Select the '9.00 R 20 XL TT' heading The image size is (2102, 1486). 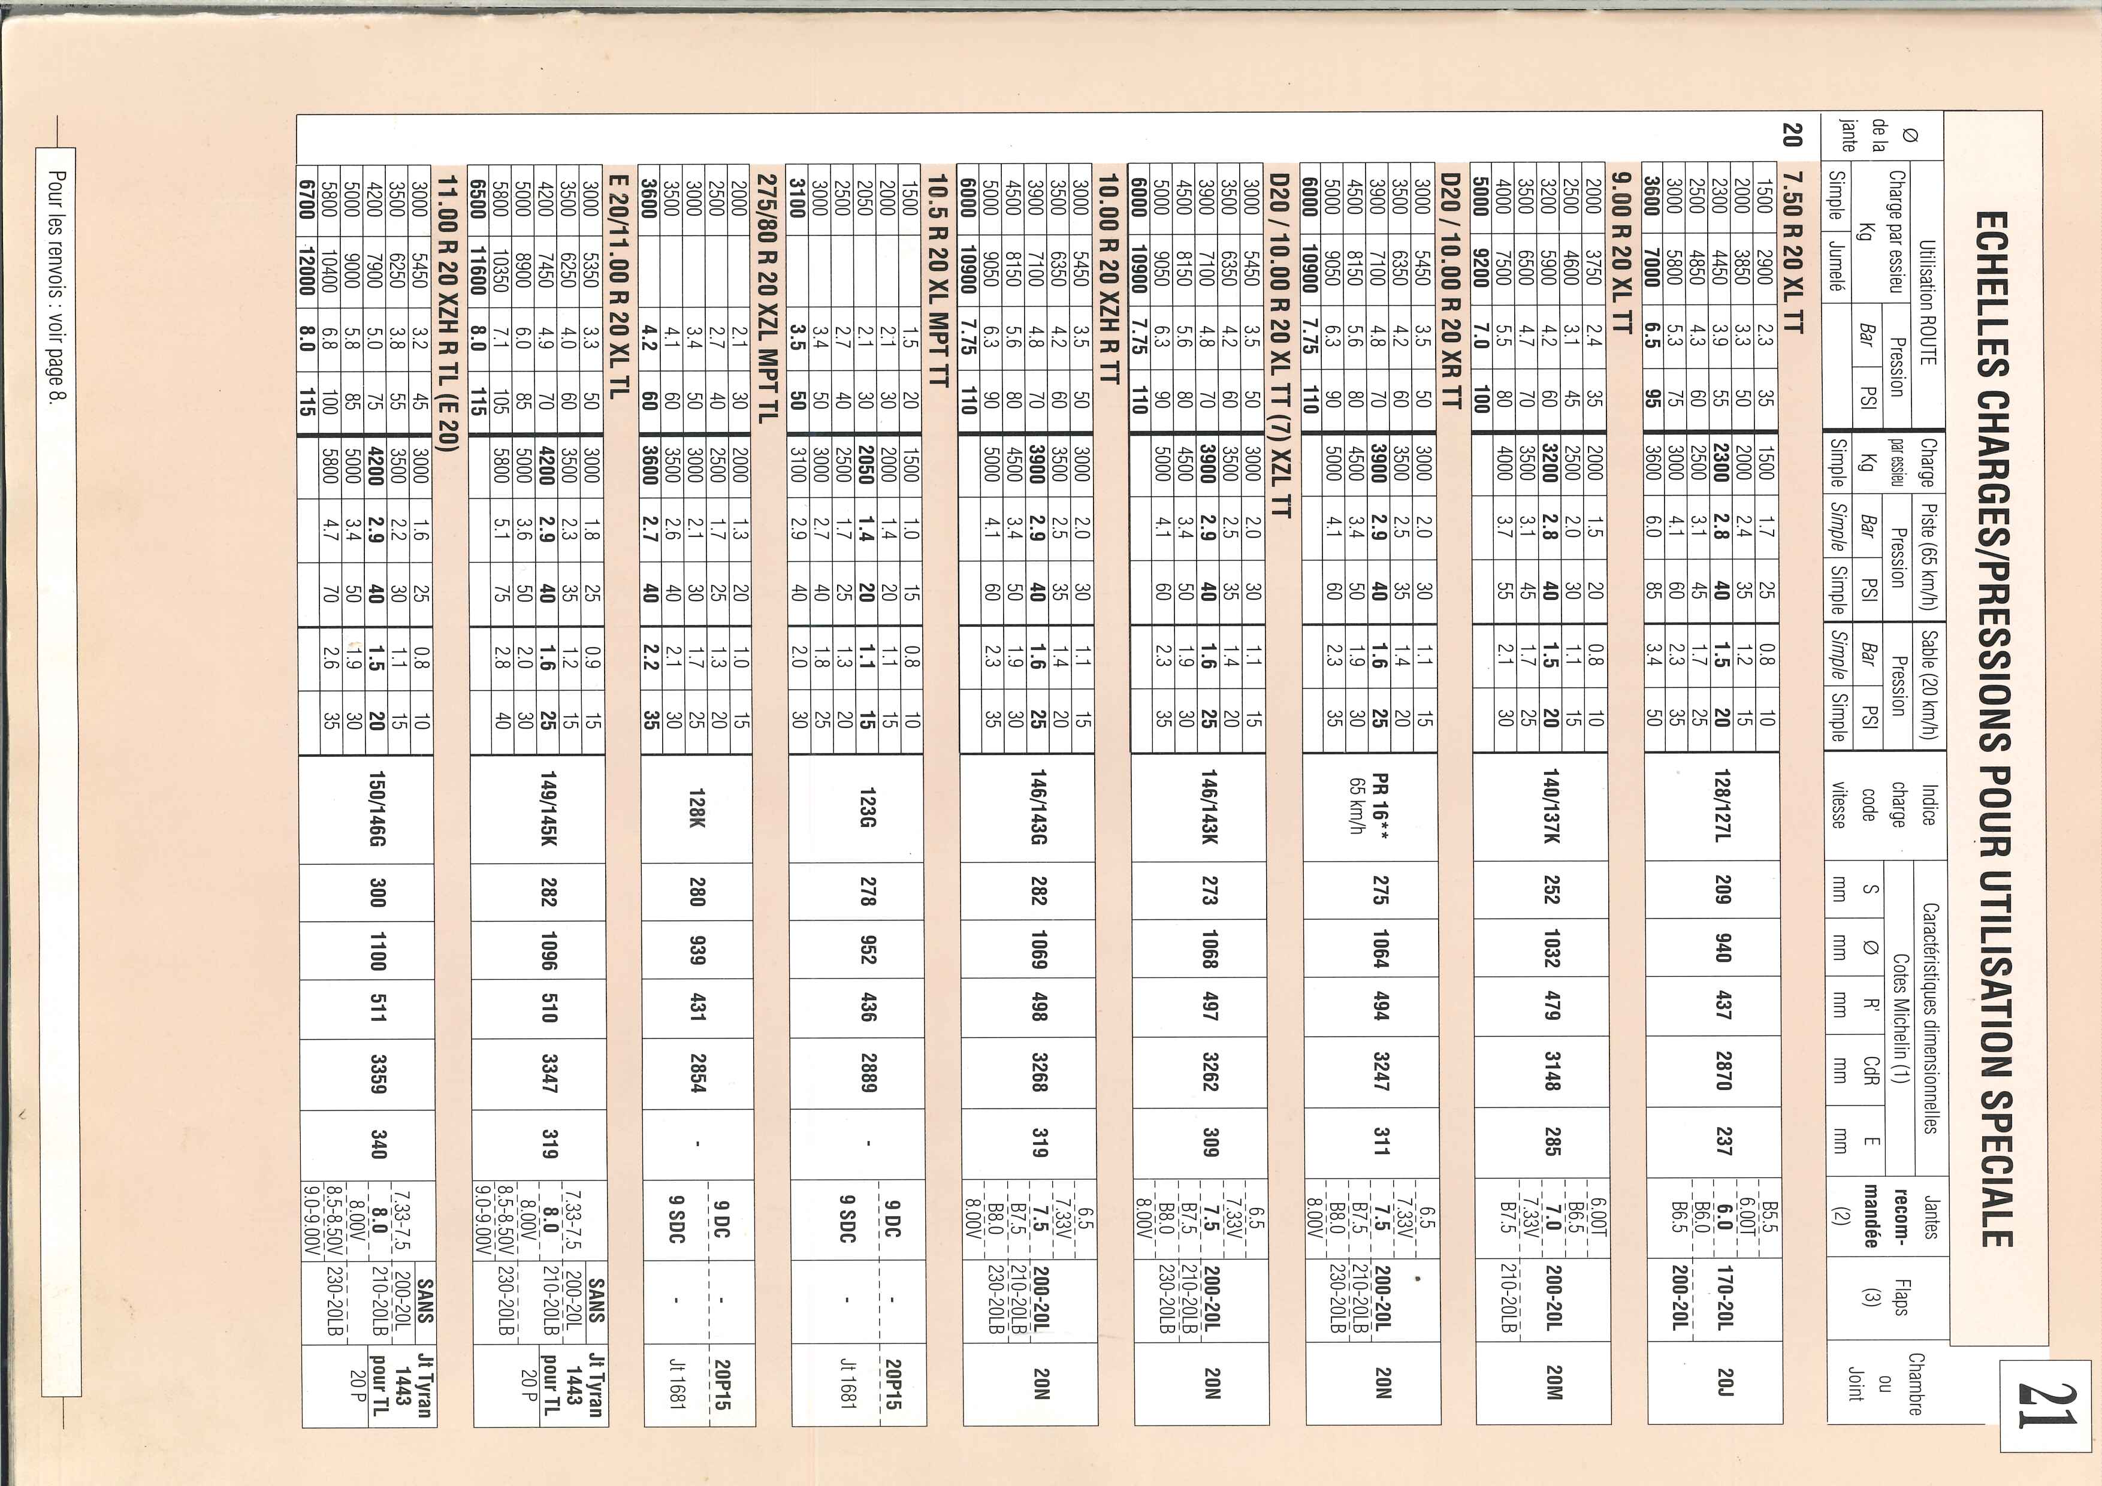pyautogui.click(x=1623, y=252)
